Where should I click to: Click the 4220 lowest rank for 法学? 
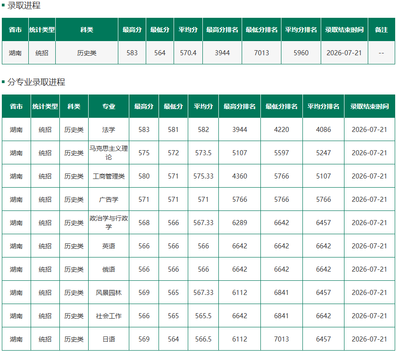point(281,130)
